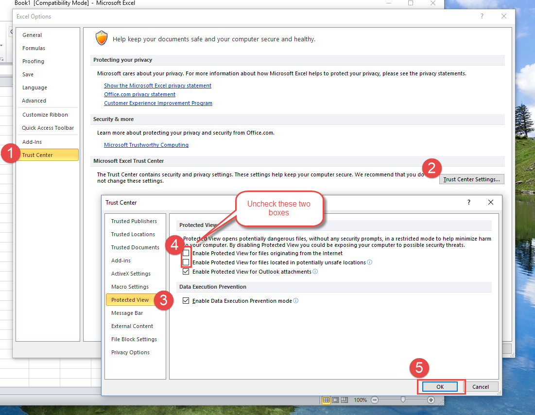The height and width of the screenshot is (415, 535).
Task: Click Cancel in Trust Center dialog
Action: point(481,387)
